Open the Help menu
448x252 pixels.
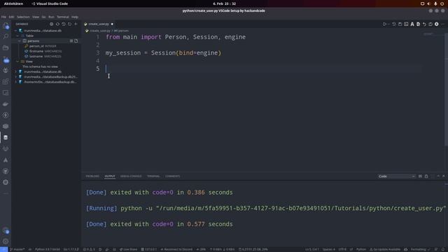[x=75, y=17]
